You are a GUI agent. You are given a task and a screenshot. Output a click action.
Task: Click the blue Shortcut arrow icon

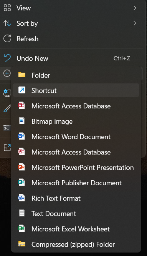click(21, 90)
